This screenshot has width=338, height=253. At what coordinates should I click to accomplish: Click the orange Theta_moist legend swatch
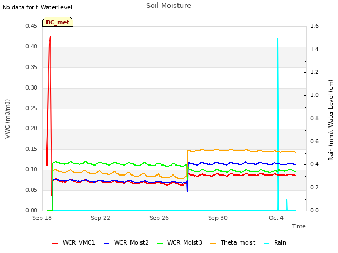(213, 244)
